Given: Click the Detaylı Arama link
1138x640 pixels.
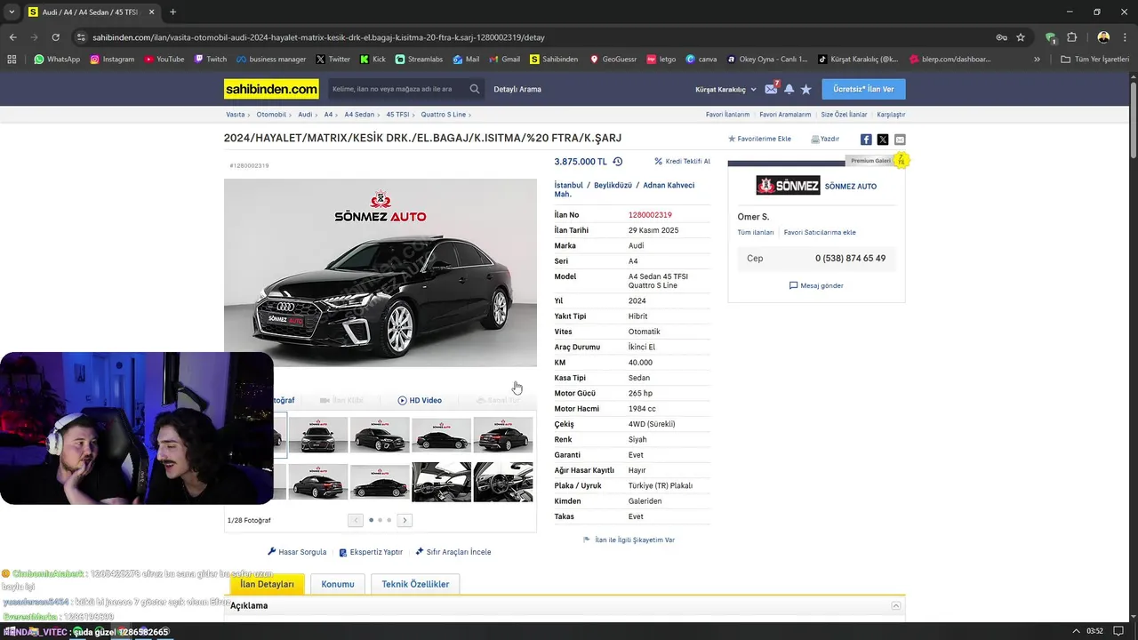Looking at the screenshot, I should pos(517,89).
